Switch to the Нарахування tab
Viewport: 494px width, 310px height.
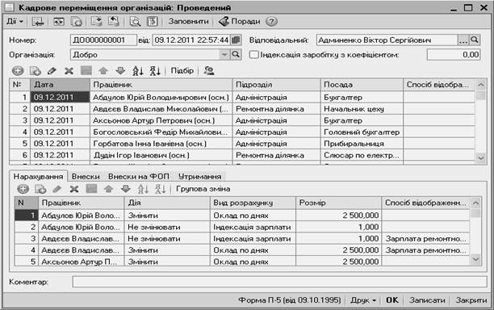pos(38,177)
